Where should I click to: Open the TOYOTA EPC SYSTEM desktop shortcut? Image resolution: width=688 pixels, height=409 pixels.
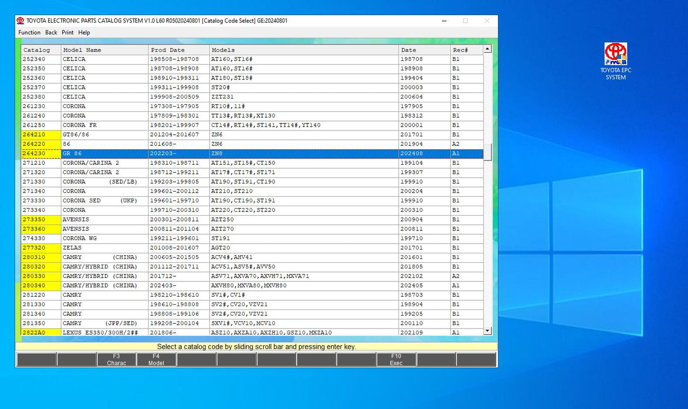pyautogui.click(x=616, y=61)
